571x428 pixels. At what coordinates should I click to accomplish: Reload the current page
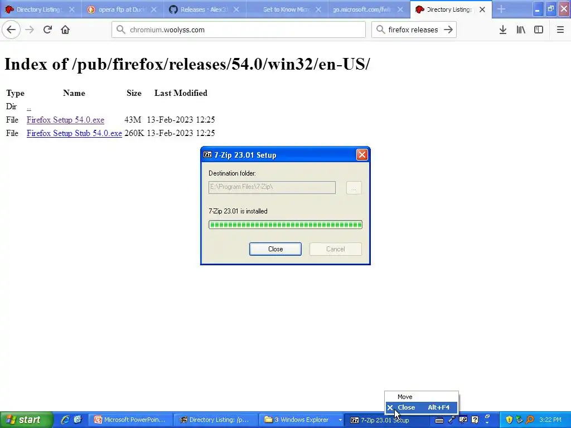point(47,30)
